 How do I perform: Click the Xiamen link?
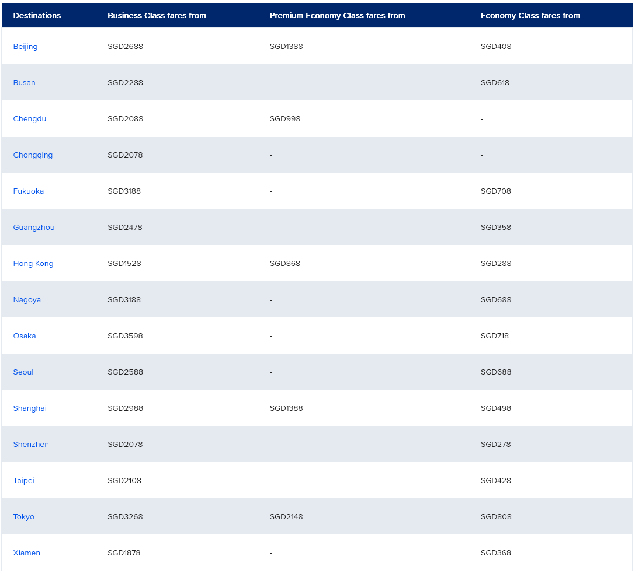[x=26, y=553]
